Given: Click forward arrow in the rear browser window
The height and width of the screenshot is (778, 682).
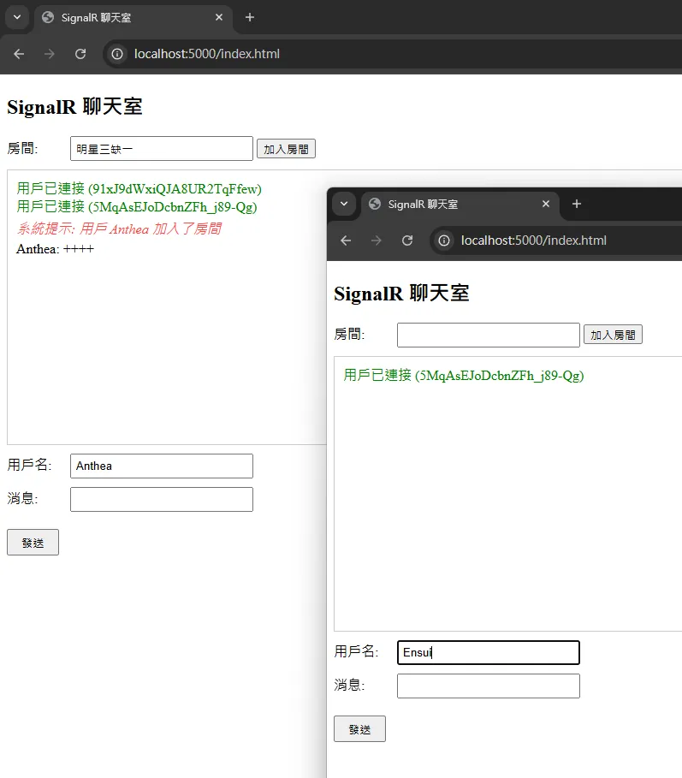Looking at the screenshot, I should pyautogui.click(x=49, y=54).
